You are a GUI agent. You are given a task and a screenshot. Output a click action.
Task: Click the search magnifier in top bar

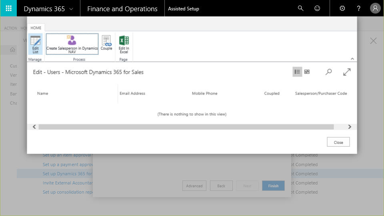[300, 8]
